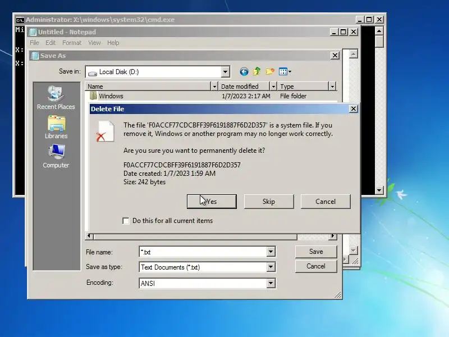Open the Type column dropdown arrow
Screen dimensions: 449x337
[x=332, y=86]
